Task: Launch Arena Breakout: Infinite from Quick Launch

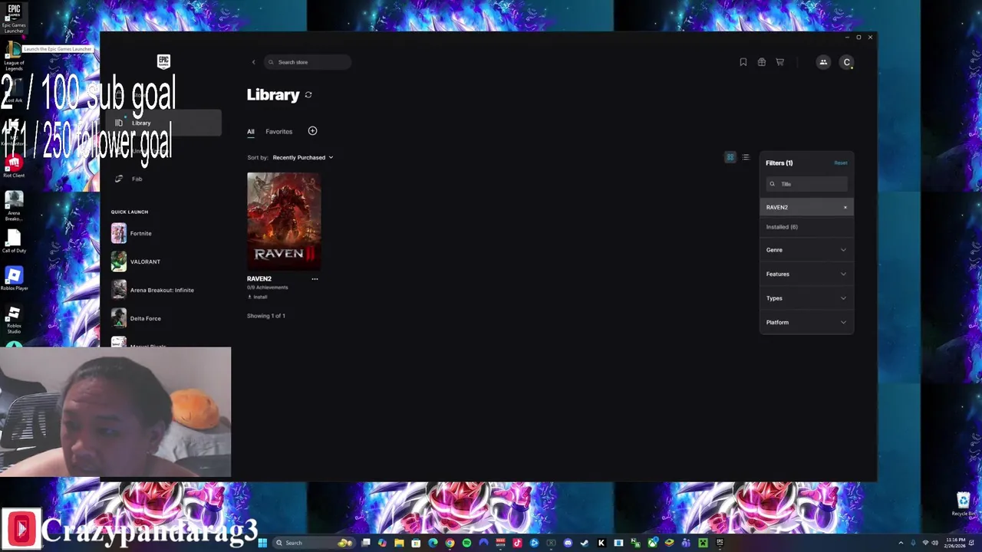Action: pyautogui.click(x=153, y=290)
